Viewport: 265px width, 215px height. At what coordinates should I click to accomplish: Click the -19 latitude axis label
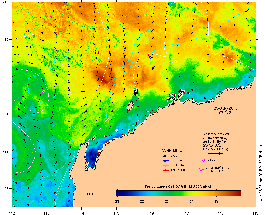point(5,39)
